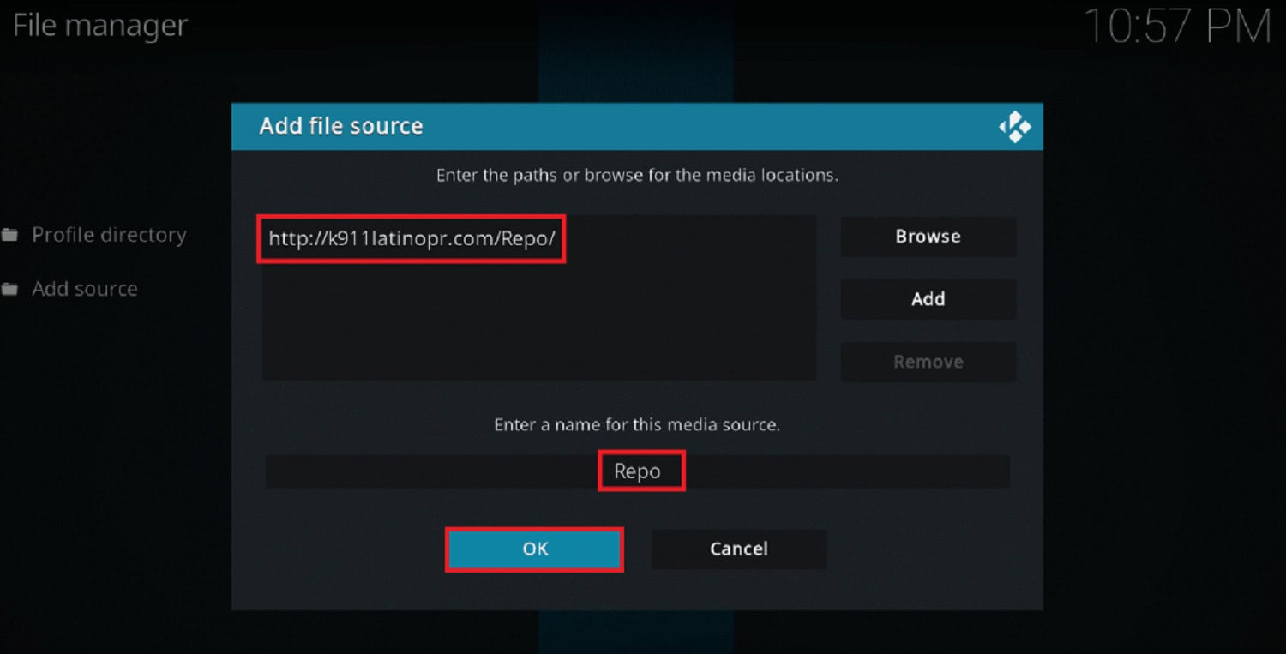
Task: Click the Add button for another path
Action: pyautogui.click(x=928, y=299)
